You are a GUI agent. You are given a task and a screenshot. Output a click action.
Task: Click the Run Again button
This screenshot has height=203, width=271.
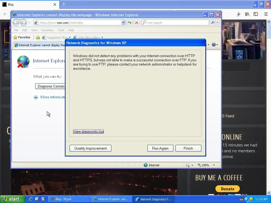(160, 148)
